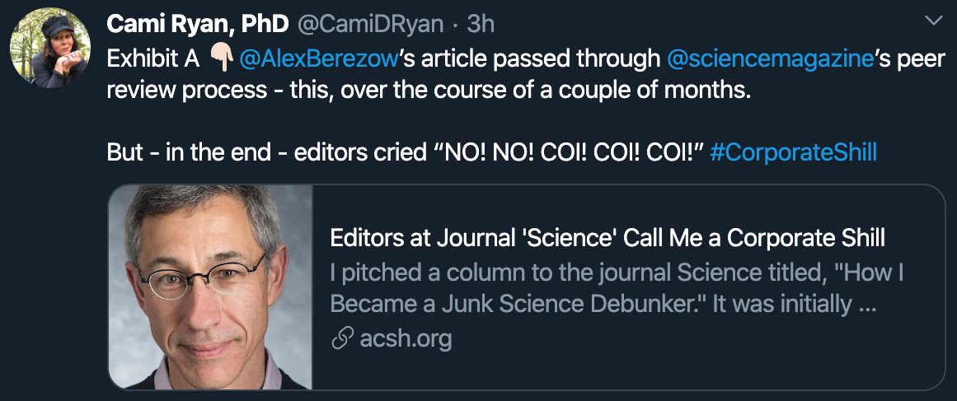Open the #CorporateShill hashtag

pyautogui.click(x=793, y=153)
